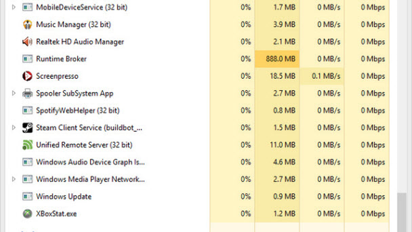Click Realtek HD Audio Manager's 2.1 MB value
The image size is (412, 232).
coord(285,42)
